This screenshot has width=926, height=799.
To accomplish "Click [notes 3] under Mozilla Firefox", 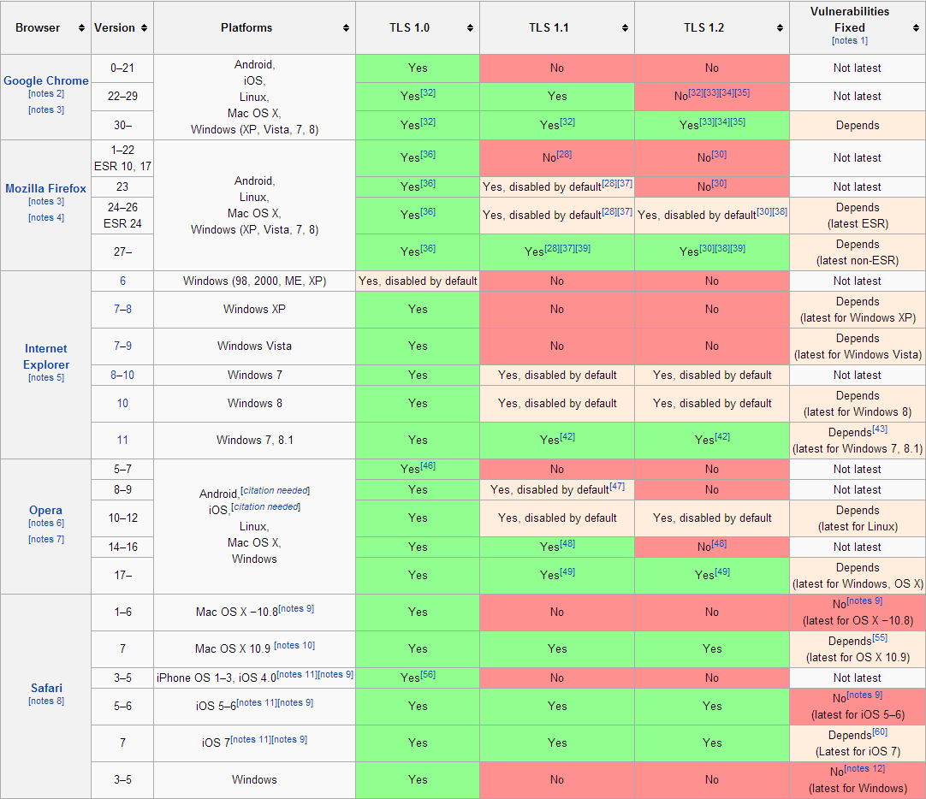I will click(x=46, y=201).
